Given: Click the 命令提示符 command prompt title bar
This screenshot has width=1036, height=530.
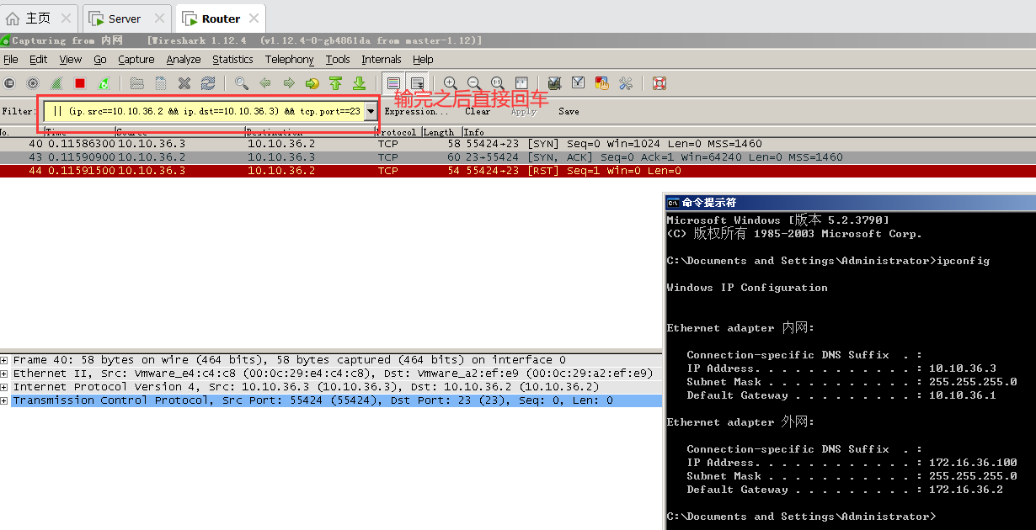Looking at the screenshot, I should coord(851,202).
